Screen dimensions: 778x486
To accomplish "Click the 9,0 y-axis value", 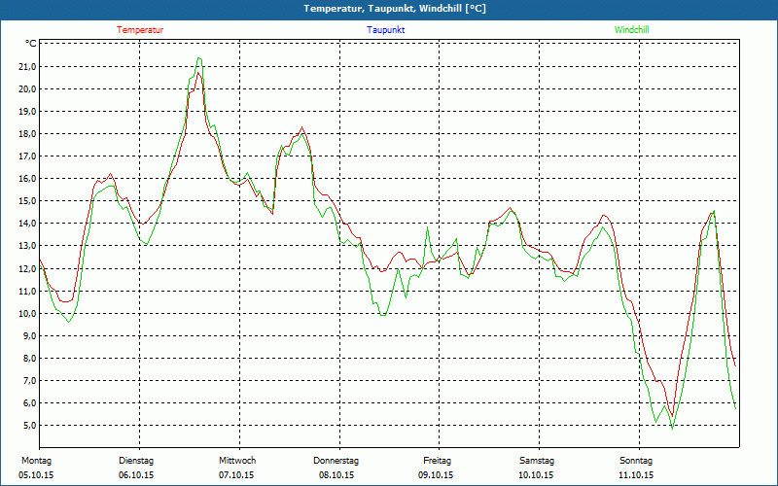I will point(29,335).
